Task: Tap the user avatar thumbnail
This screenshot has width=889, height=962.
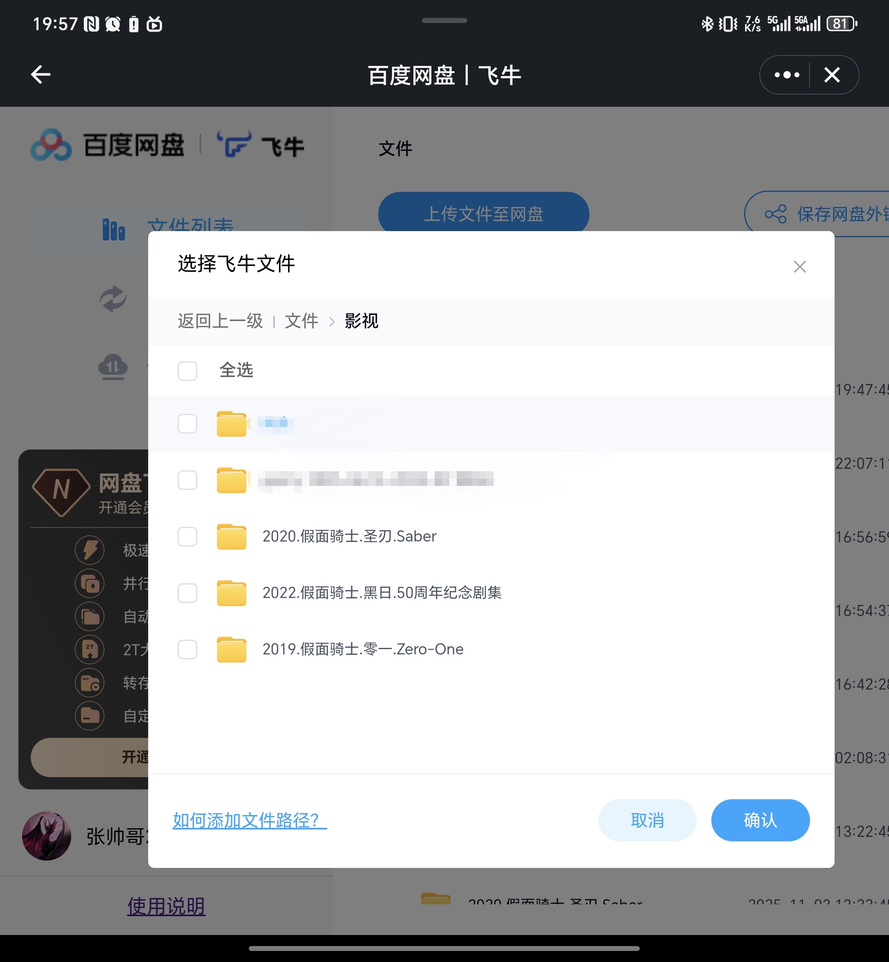Action: 47,836
